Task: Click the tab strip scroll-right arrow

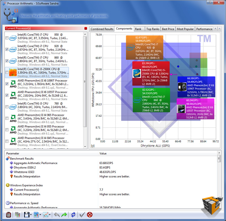Action: [220, 29]
